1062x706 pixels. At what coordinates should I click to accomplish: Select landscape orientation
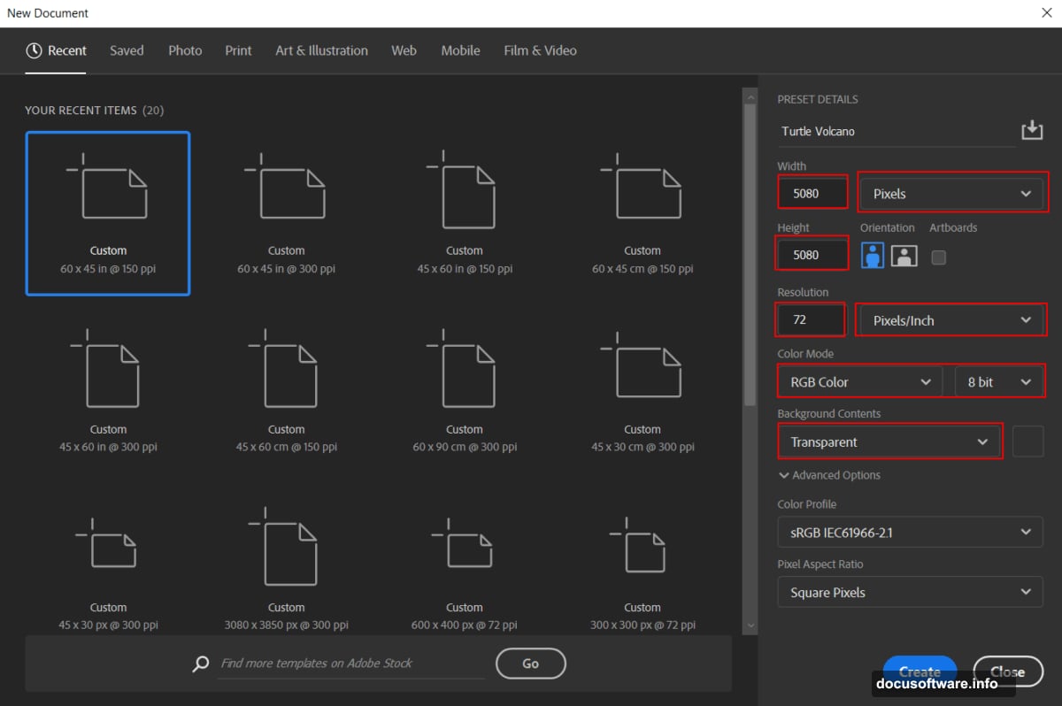tap(904, 256)
